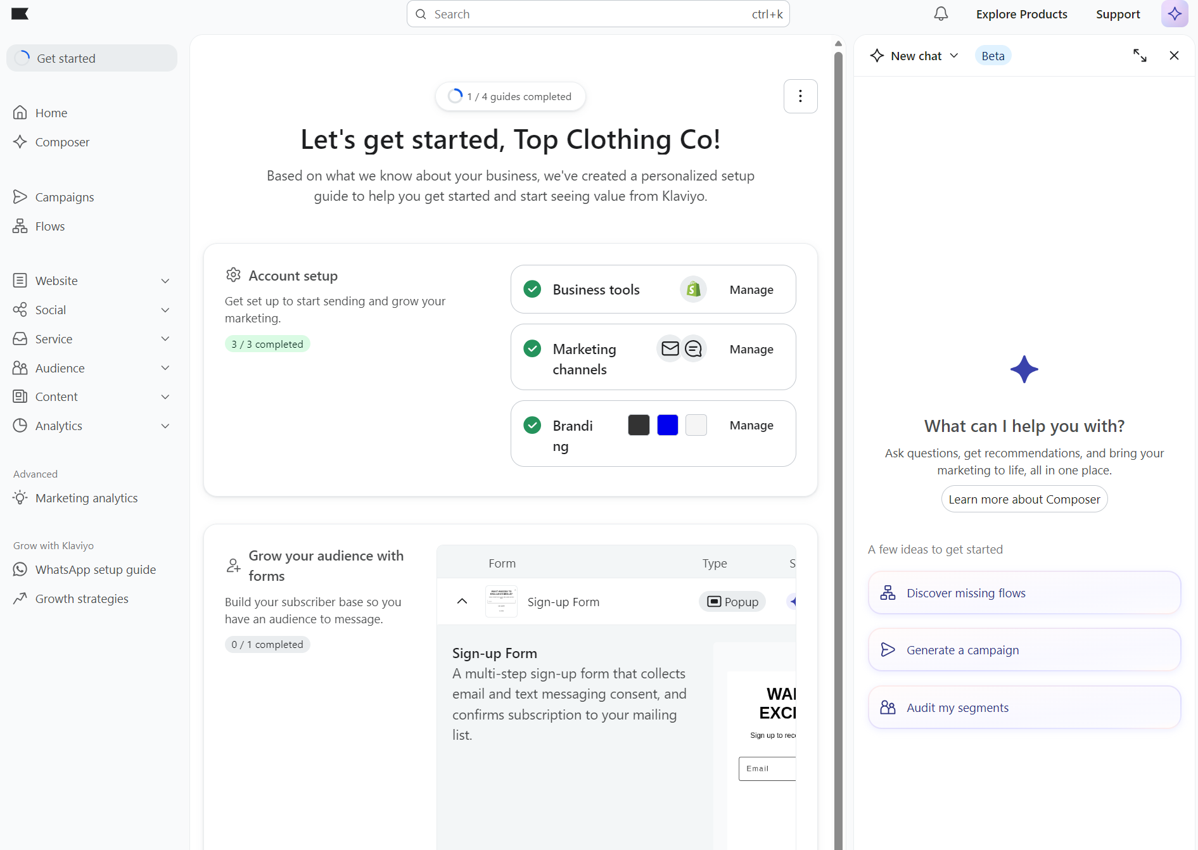Expand the Content menu chevron
This screenshot has height=850, width=1198.
coord(165,396)
